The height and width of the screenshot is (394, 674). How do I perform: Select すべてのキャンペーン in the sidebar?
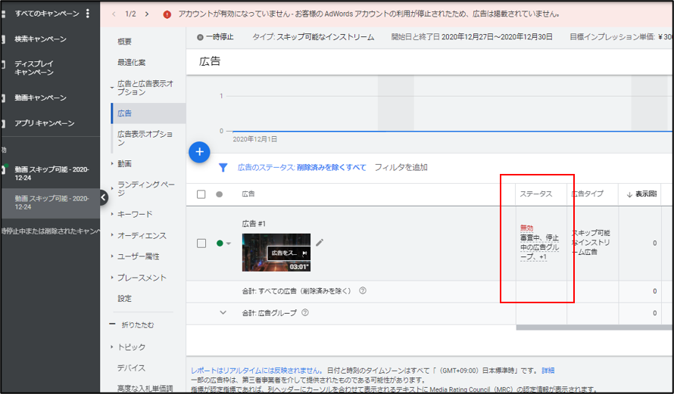click(47, 14)
